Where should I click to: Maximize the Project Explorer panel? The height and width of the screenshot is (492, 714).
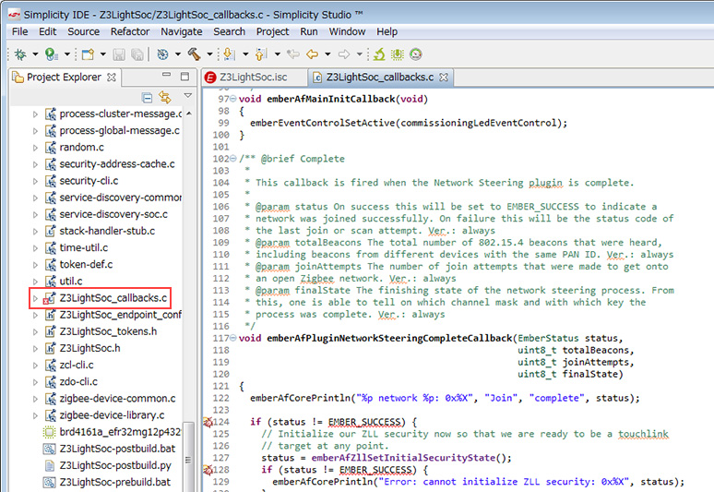184,76
